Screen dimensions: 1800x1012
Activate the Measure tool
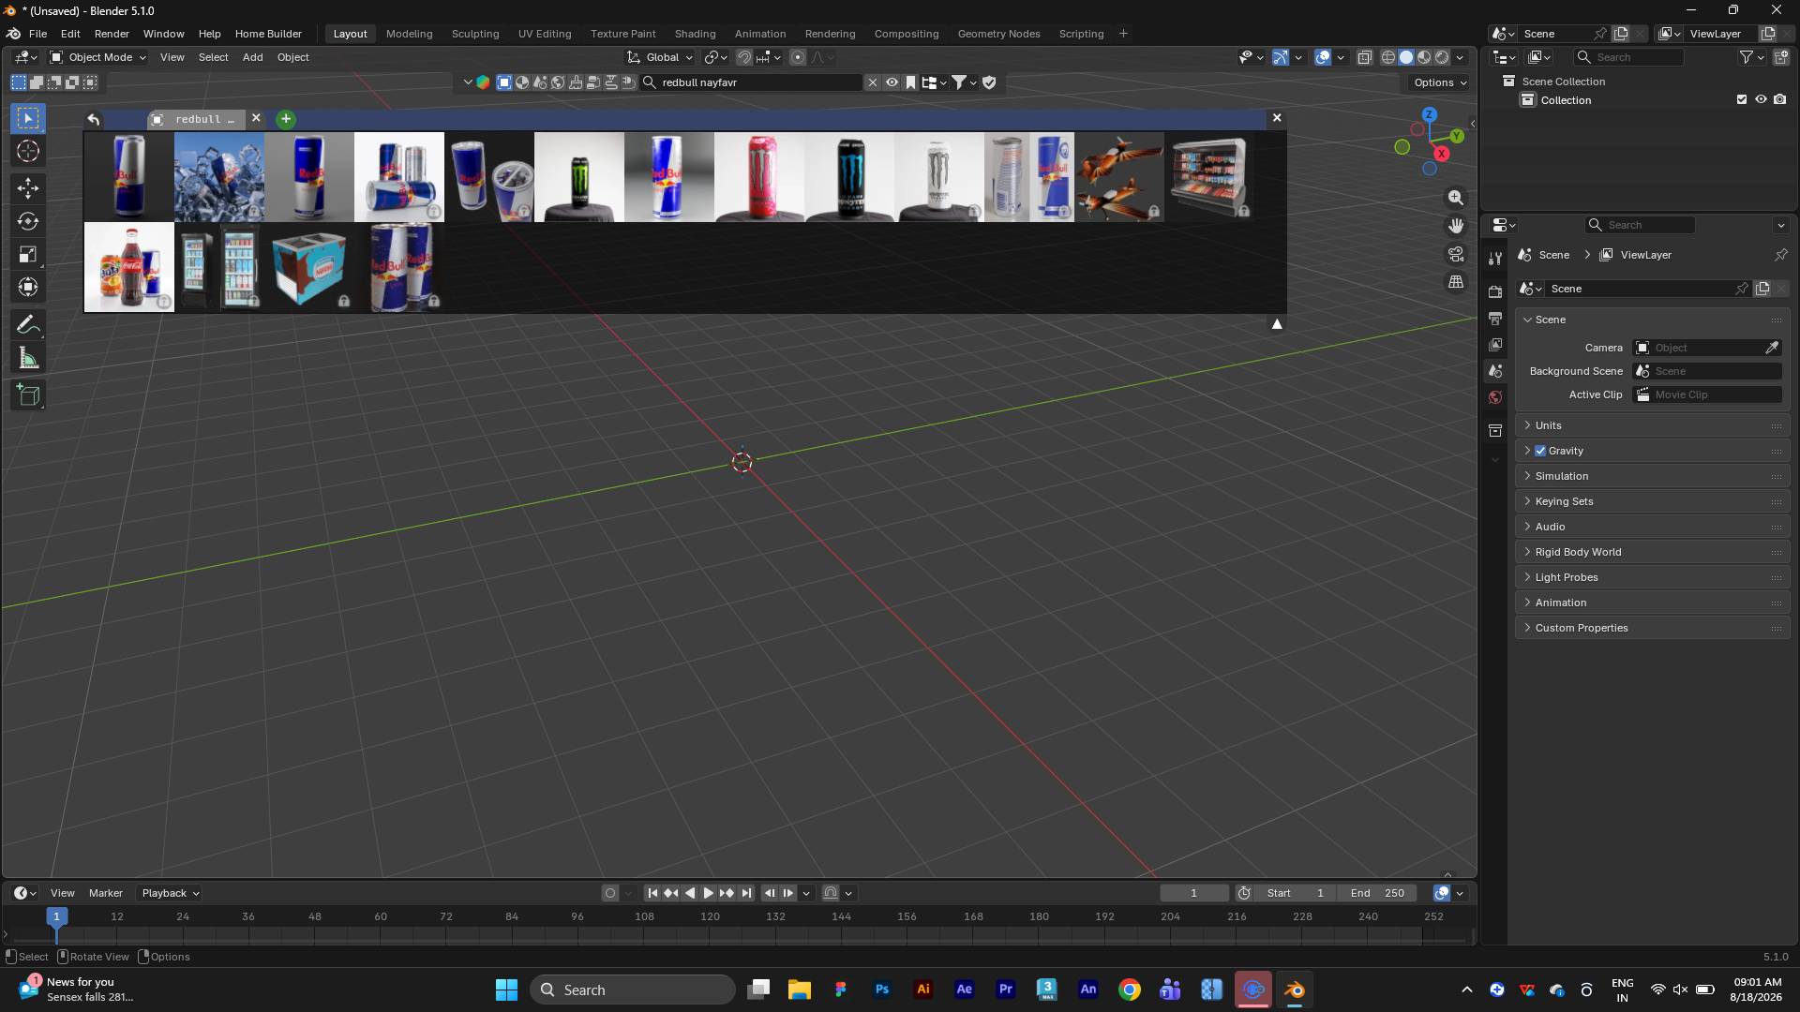(x=28, y=359)
